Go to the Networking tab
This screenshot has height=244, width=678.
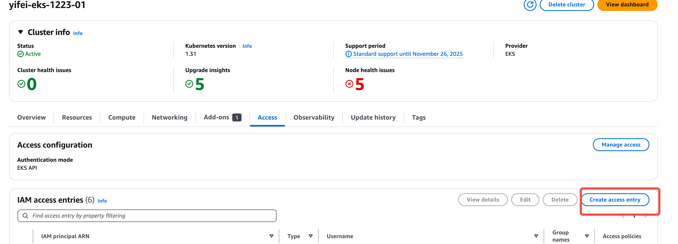[169, 117]
